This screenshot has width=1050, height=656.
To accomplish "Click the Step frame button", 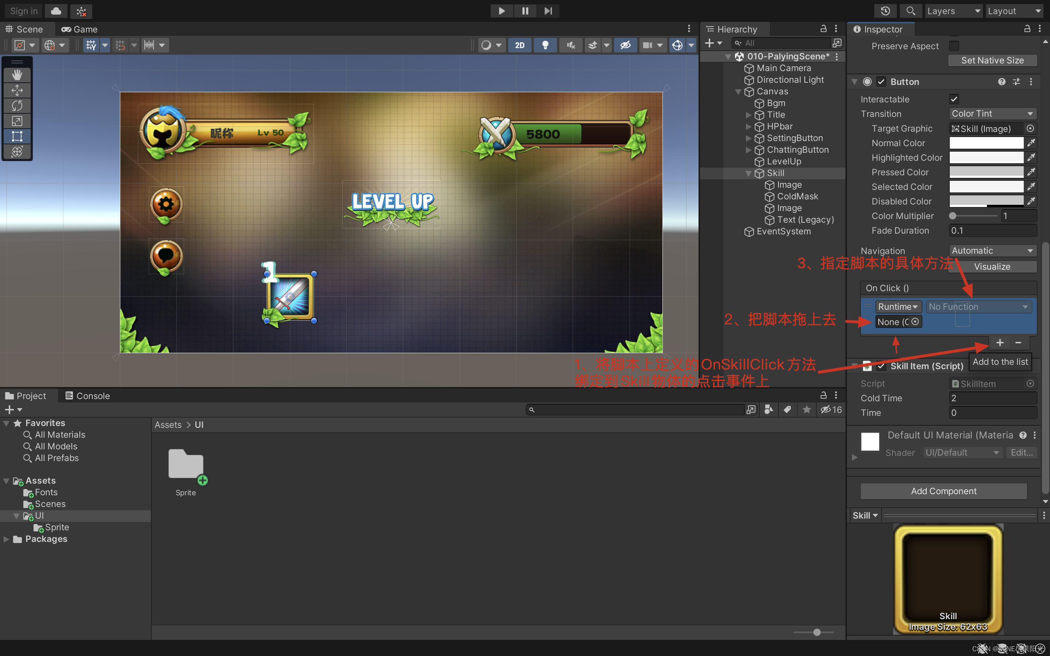I will pyautogui.click(x=548, y=11).
